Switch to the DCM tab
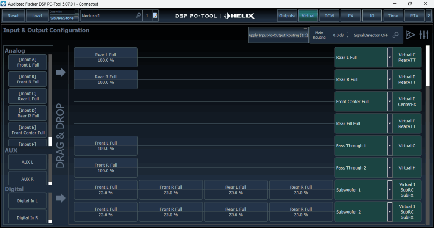Image resolution: width=434 pixels, height=228 pixels. click(x=329, y=16)
